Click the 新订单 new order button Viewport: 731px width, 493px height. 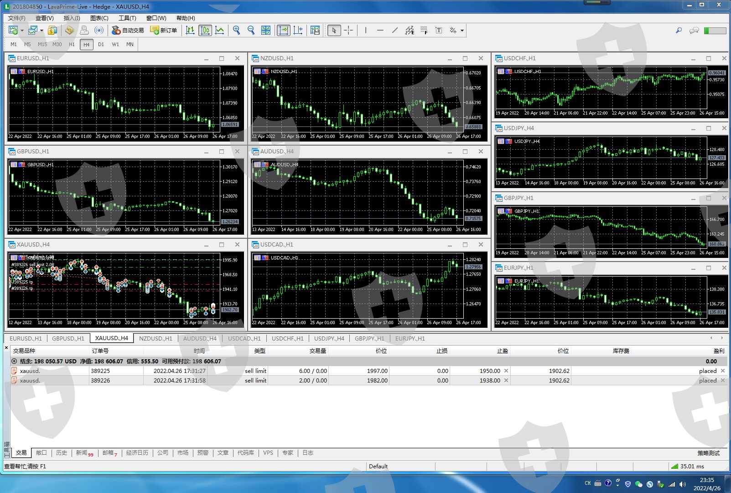click(x=164, y=30)
